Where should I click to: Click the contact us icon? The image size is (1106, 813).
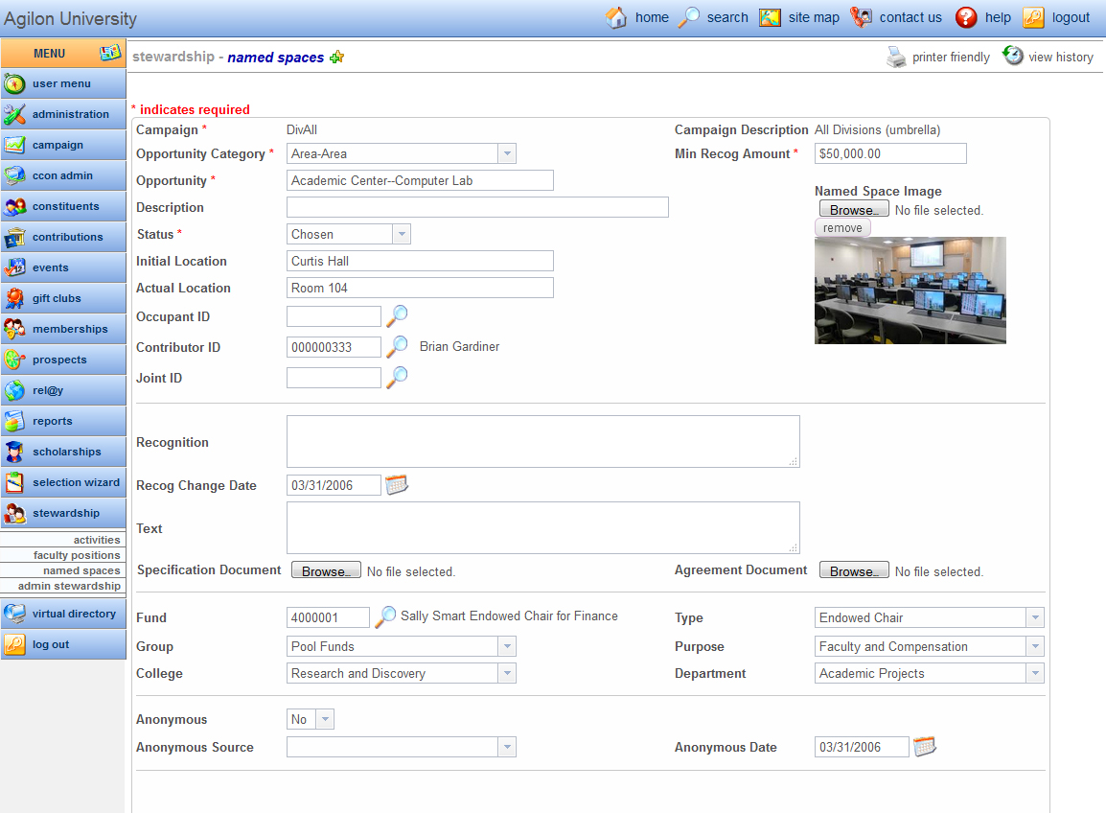860,16
